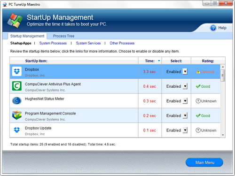
Task: Open the Enabled dropdown for Dropbox
Action: tap(185, 71)
